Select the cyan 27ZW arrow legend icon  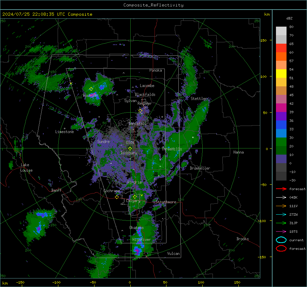(281, 215)
